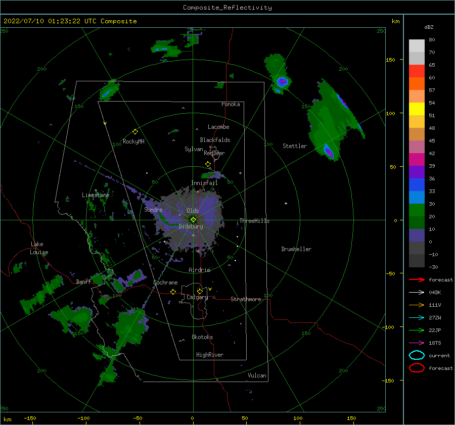The width and height of the screenshot is (455, 425).
Task: Click the Airdrie label
Action: (x=199, y=270)
